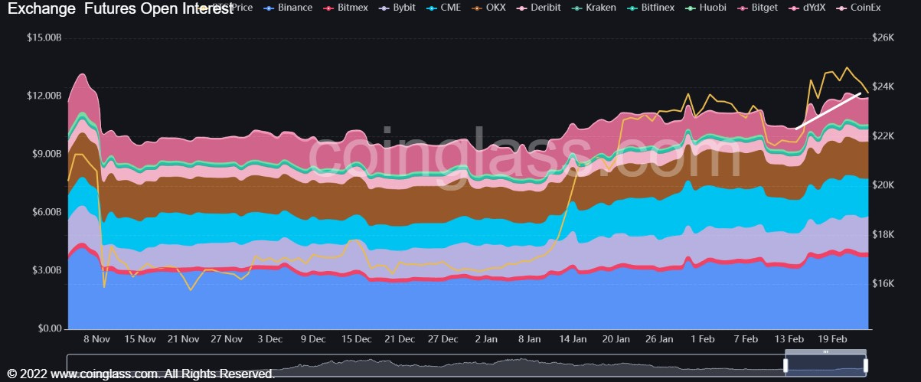Click the 15 Dec date label
The image size is (921, 382).
coord(357,339)
